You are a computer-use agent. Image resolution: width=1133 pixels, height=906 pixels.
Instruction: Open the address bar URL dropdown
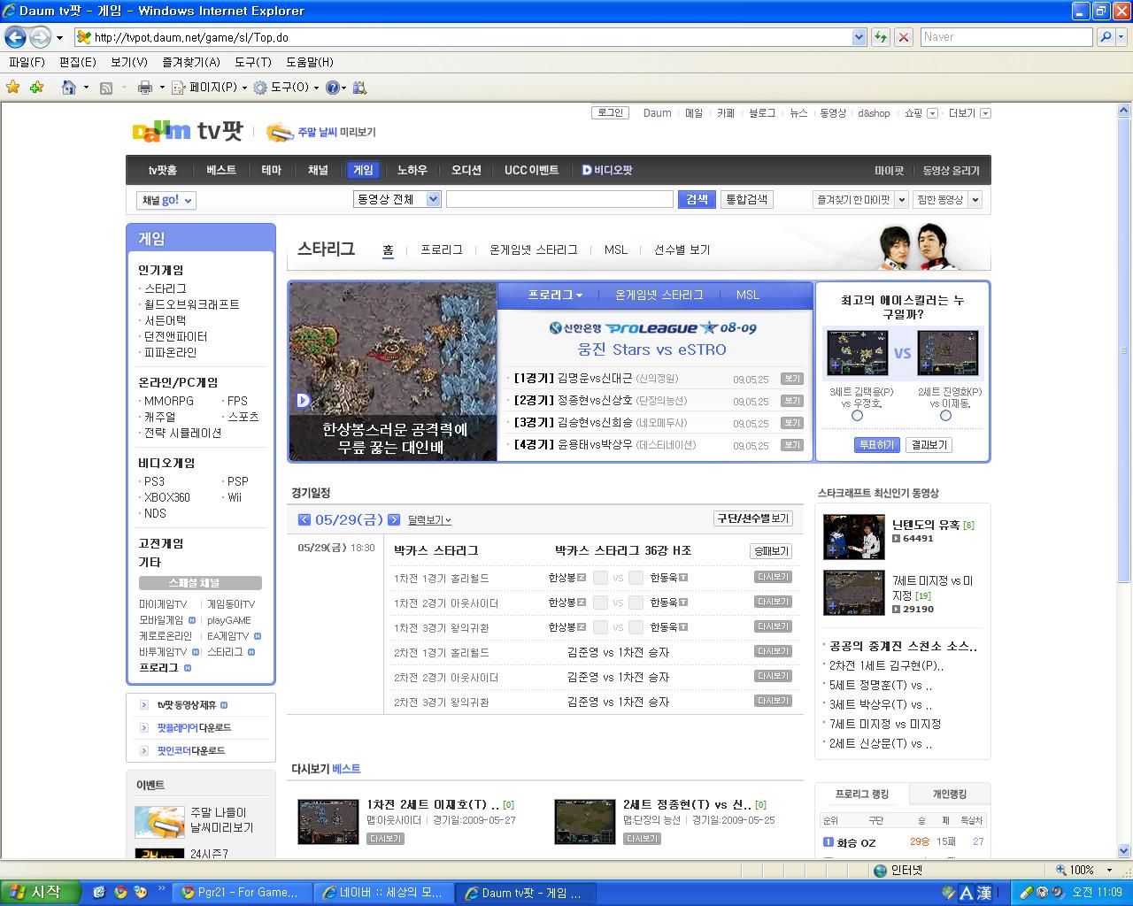tap(859, 37)
